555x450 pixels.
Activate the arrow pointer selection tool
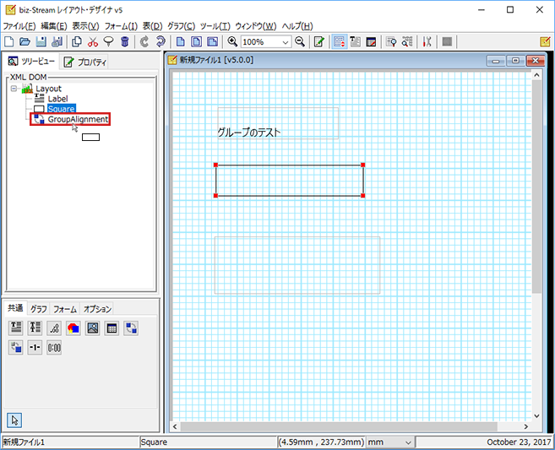[x=14, y=420]
